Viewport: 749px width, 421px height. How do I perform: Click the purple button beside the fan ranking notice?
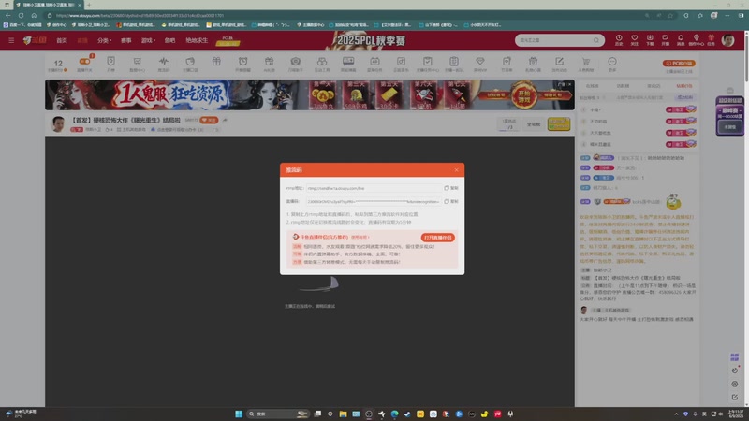685,97
